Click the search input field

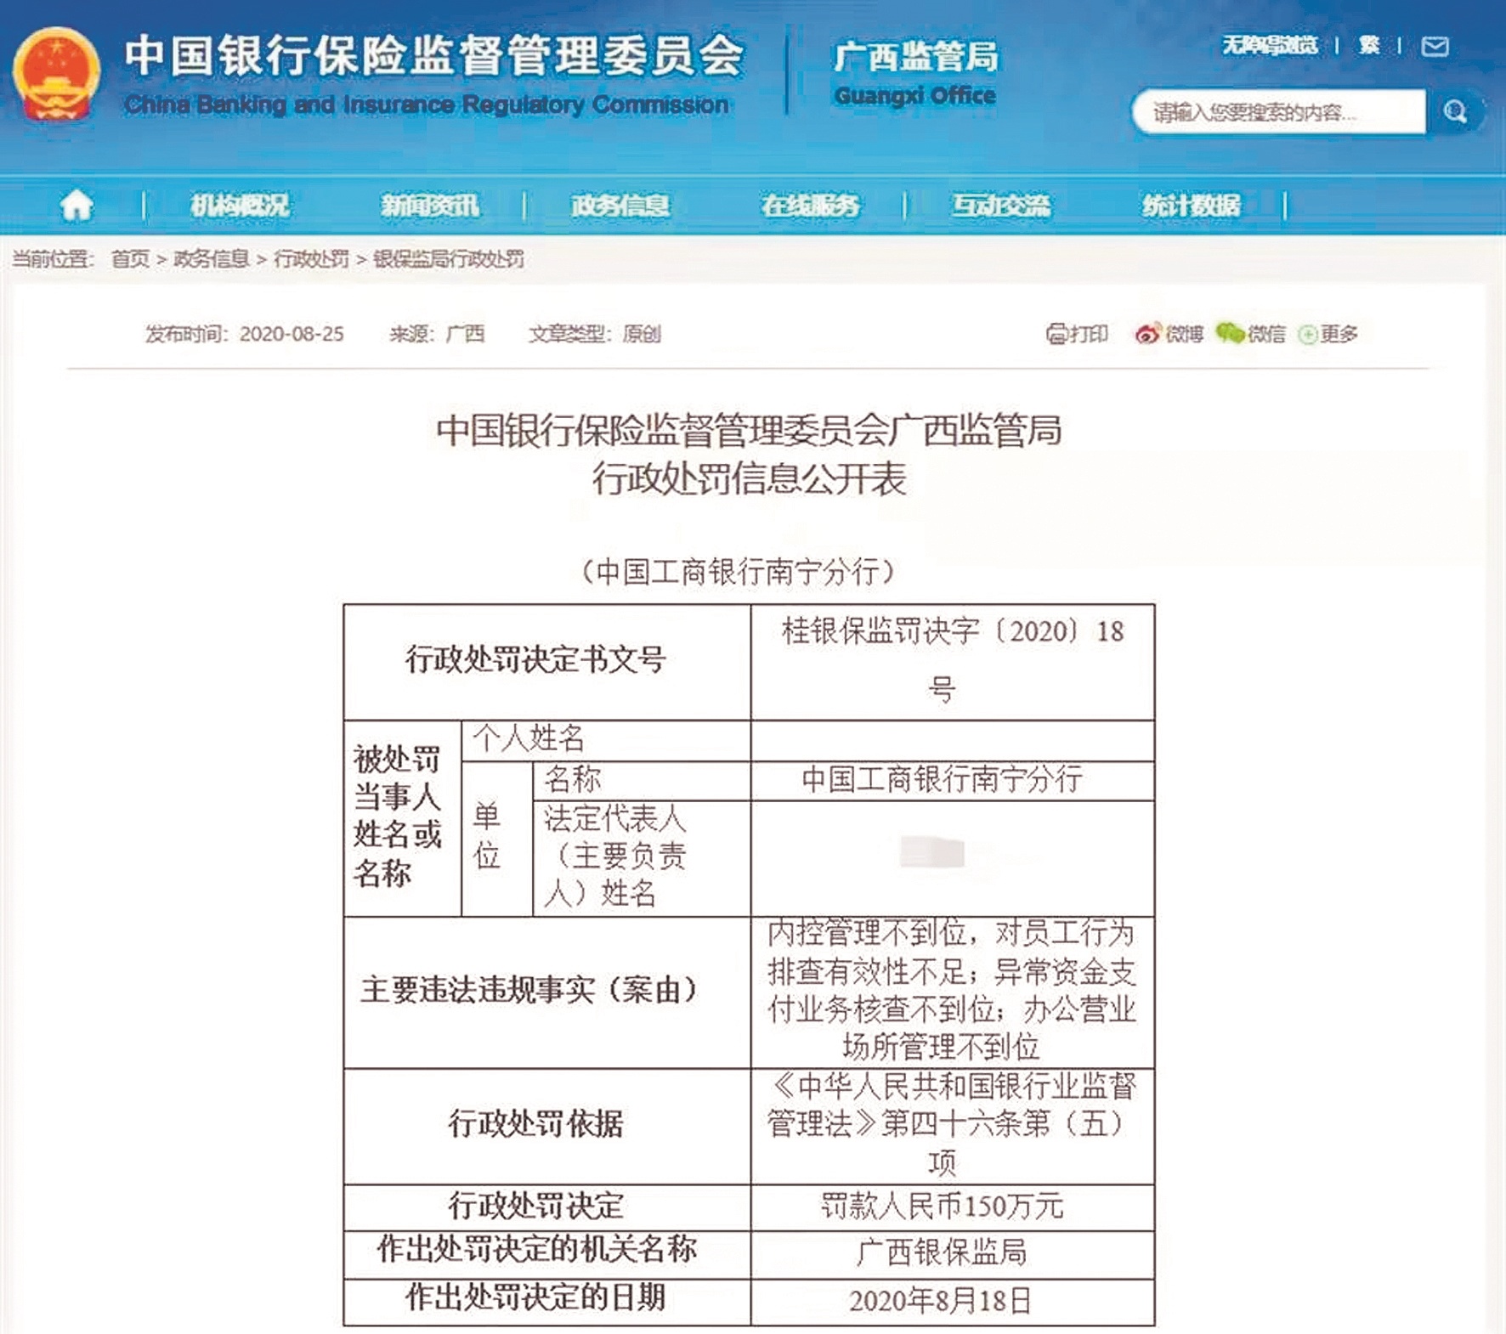(x=1279, y=111)
